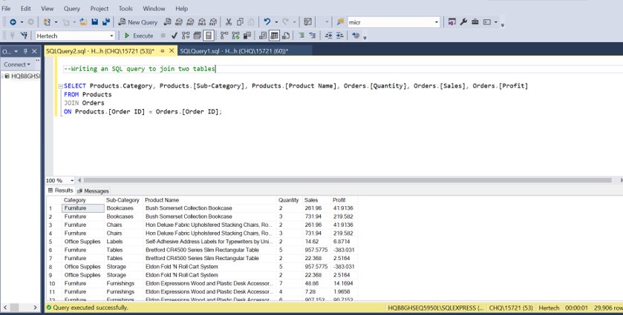Cut selection with the scissors icon
This screenshot has width=623, height=315.
coord(229,22)
